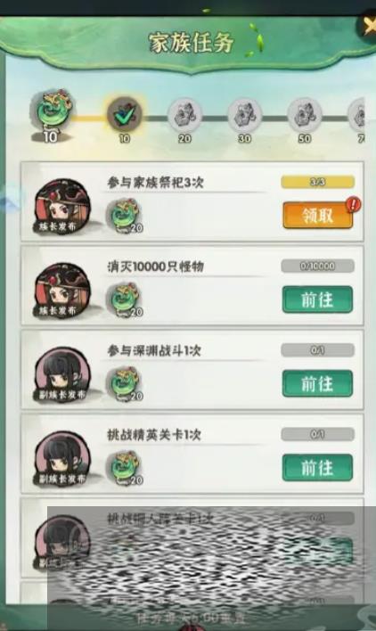Click 前往 for the 参与深渊战斗1次 task

[x=318, y=383]
